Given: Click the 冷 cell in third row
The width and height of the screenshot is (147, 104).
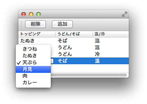Looking at the screenshot, I should (x=97, y=54).
